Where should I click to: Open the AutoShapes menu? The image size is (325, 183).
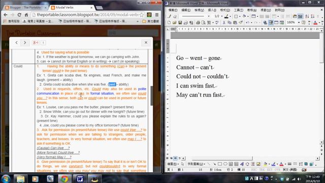197,164
